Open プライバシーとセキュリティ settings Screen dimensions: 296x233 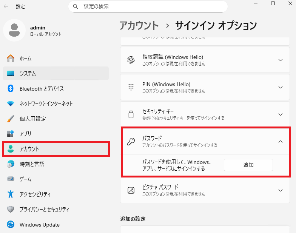coord(45,209)
